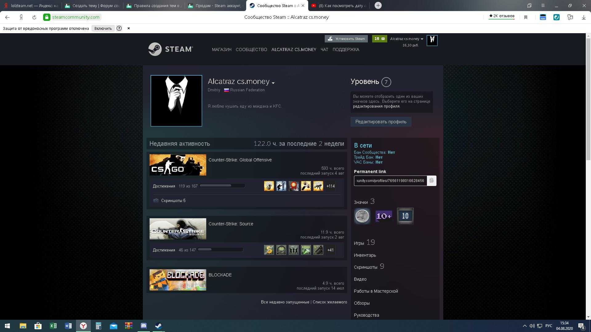This screenshot has width=591, height=332.
Task: Open Excel from the Windows taskbar
Action: pos(53,326)
